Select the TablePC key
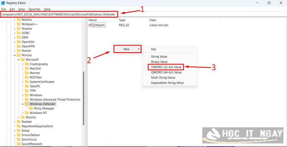Viewport: 287px width, 147px height. pos(35,86)
